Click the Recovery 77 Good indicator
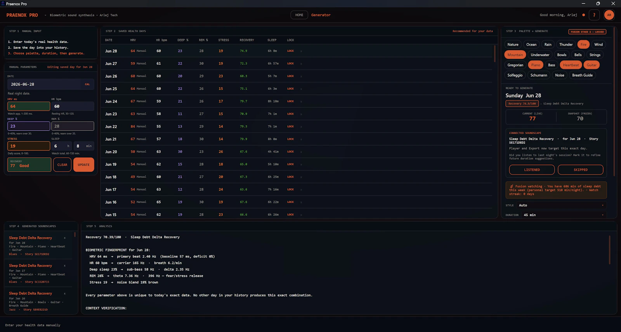Screen dimensions: 621x332 point(29,165)
